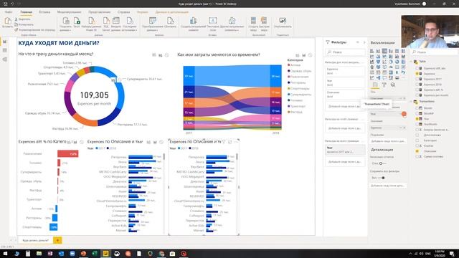Click Создать меру new measure icon
Viewport: 459px width, 258px height.
253,21
